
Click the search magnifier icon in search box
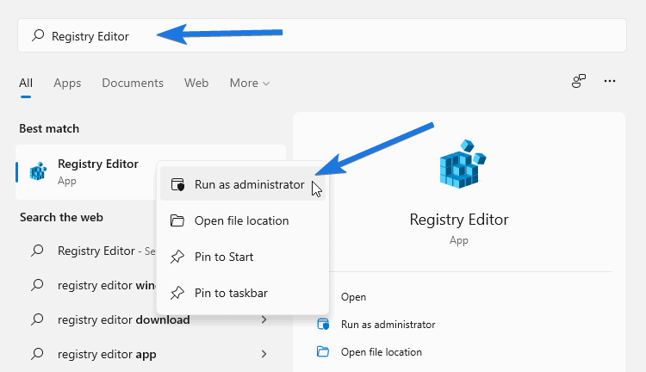[x=38, y=35]
